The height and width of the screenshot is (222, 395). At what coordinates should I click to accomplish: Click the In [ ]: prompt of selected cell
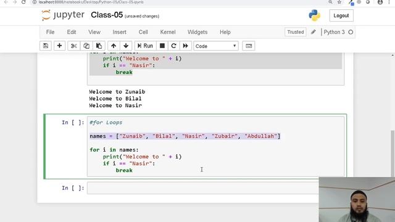(73, 123)
